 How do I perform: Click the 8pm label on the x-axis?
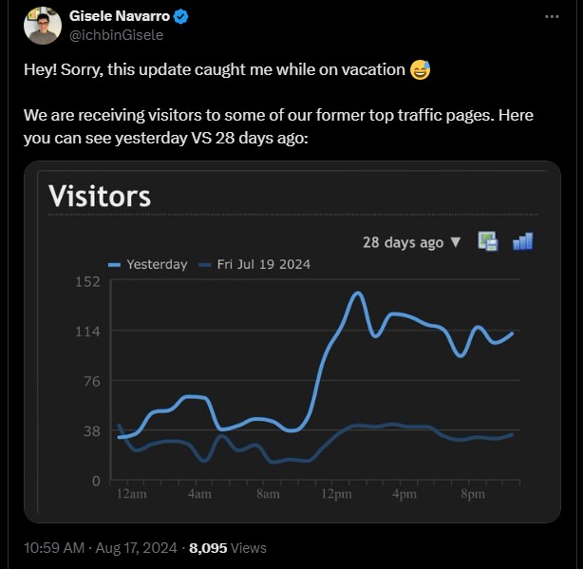click(x=473, y=495)
